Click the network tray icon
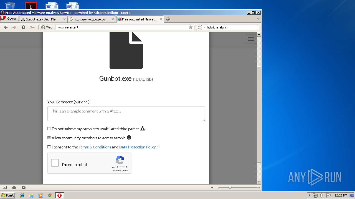 click(x=315, y=195)
